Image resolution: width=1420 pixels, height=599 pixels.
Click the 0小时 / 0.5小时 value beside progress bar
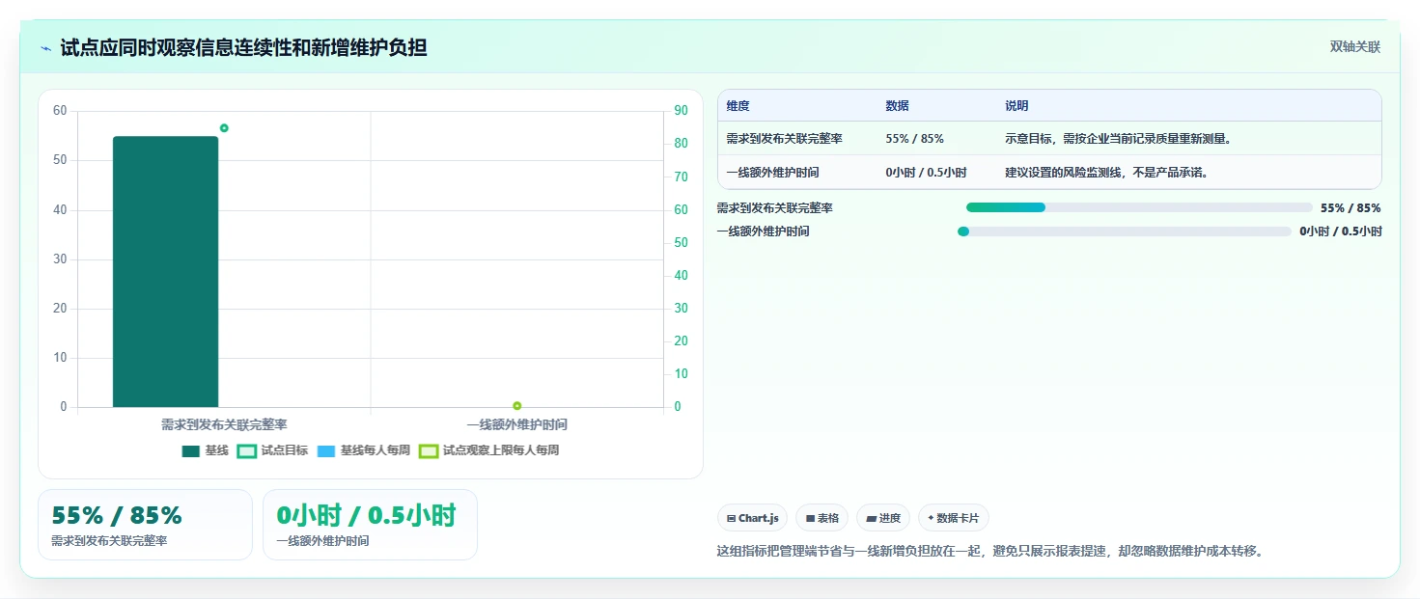(x=1341, y=231)
